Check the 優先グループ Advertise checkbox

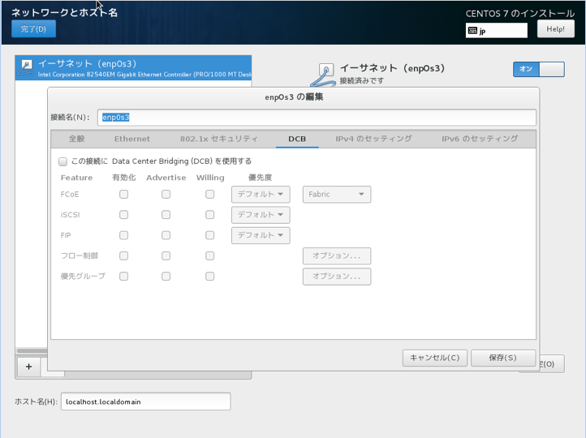166,277
